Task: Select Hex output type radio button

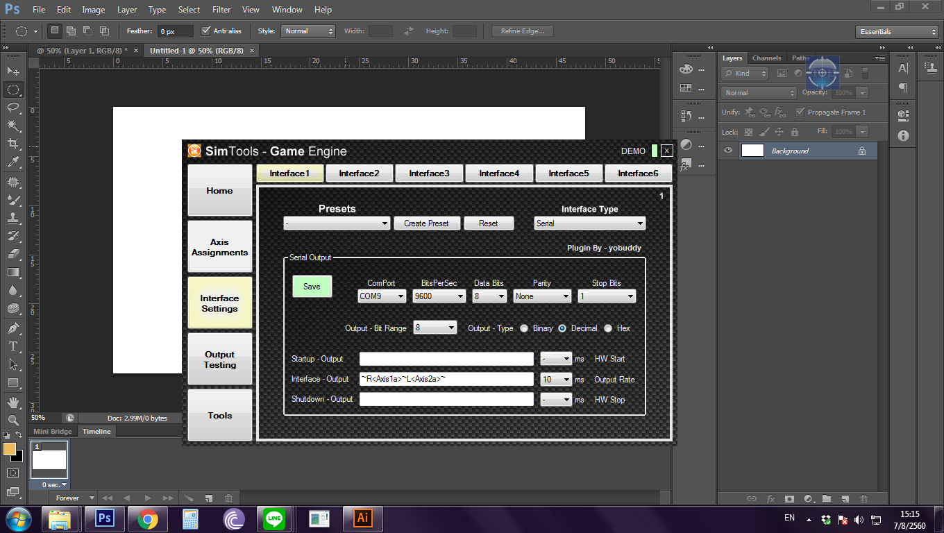Action: coord(608,328)
